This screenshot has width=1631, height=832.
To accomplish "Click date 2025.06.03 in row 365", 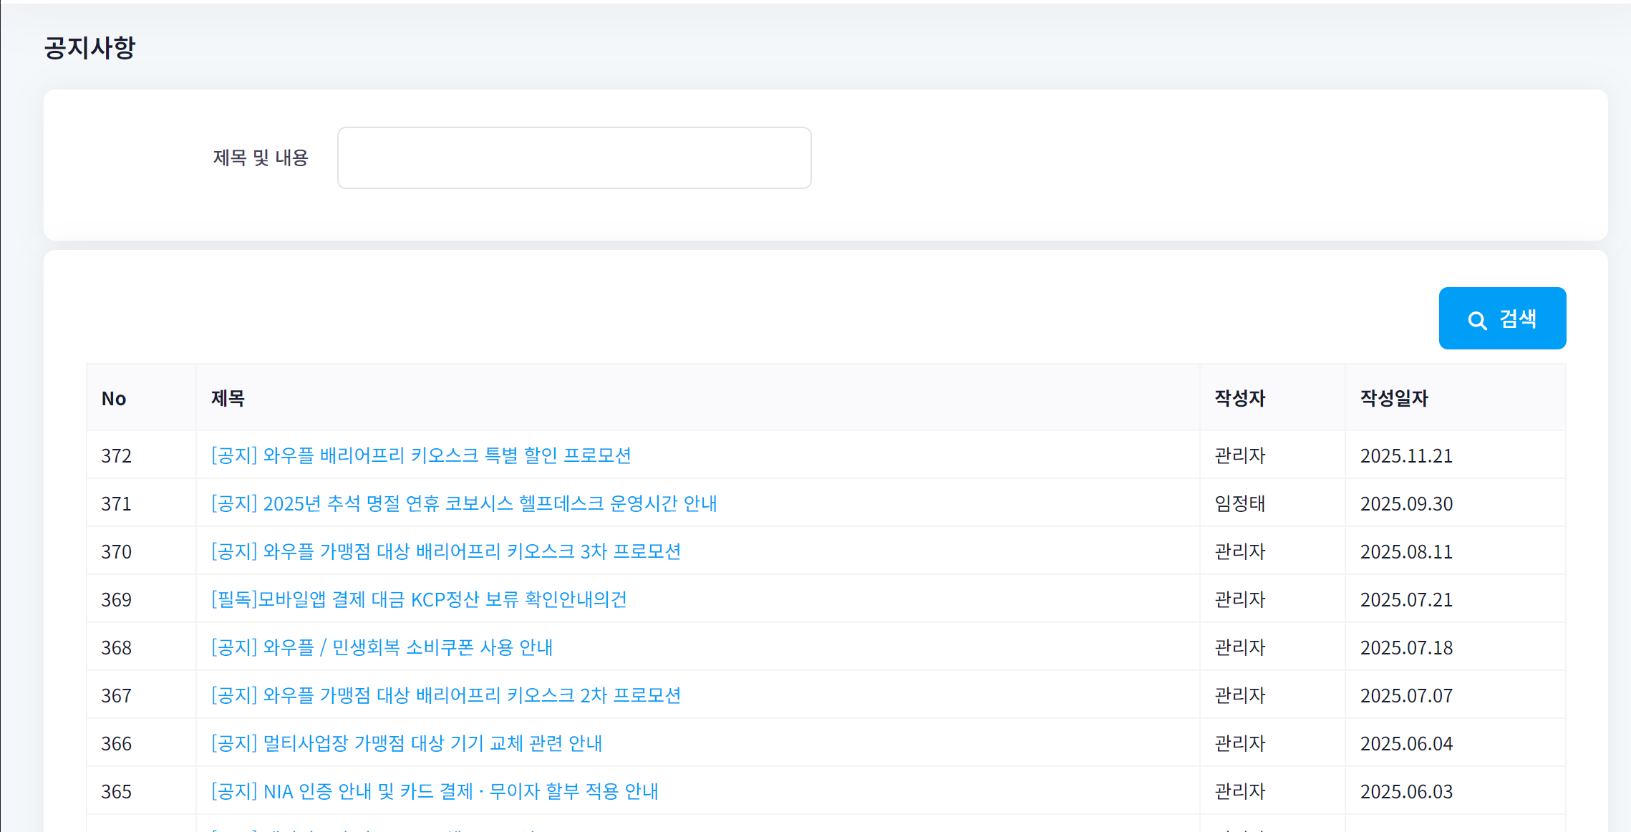I will [1406, 791].
